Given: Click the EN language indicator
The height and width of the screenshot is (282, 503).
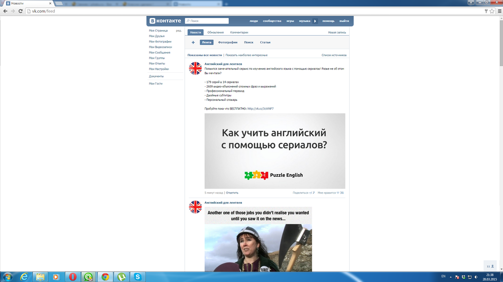Looking at the screenshot, I should click(443, 276).
